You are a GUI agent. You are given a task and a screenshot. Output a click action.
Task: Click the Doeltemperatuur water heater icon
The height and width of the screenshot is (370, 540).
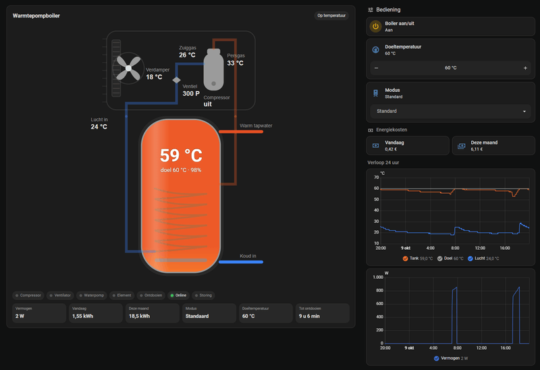[x=375, y=50]
